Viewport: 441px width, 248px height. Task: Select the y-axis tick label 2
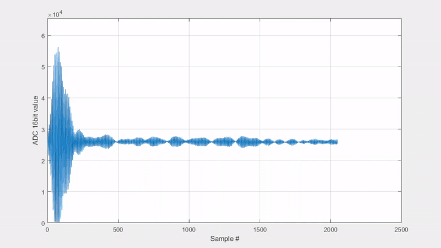click(42, 161)
